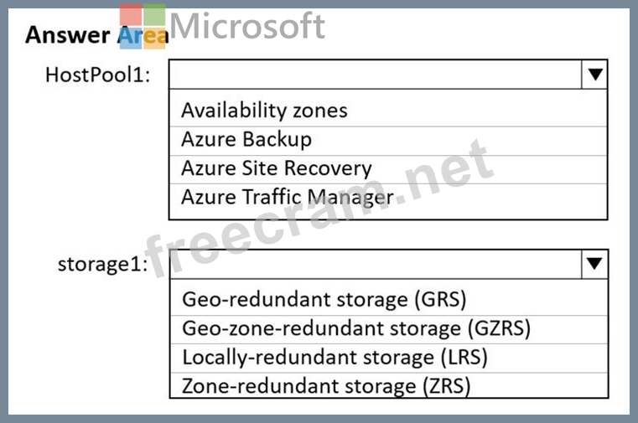Click the green square of Microsoft logo

click(x=154, y=15)
